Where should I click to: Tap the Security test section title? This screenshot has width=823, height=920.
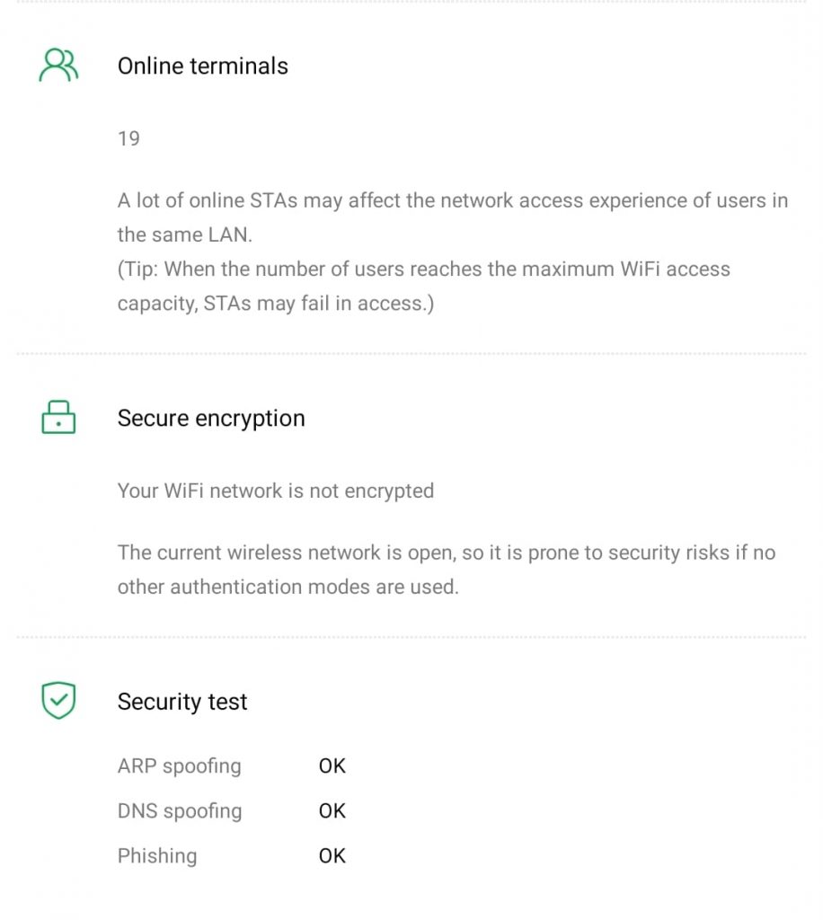point(182,702)
